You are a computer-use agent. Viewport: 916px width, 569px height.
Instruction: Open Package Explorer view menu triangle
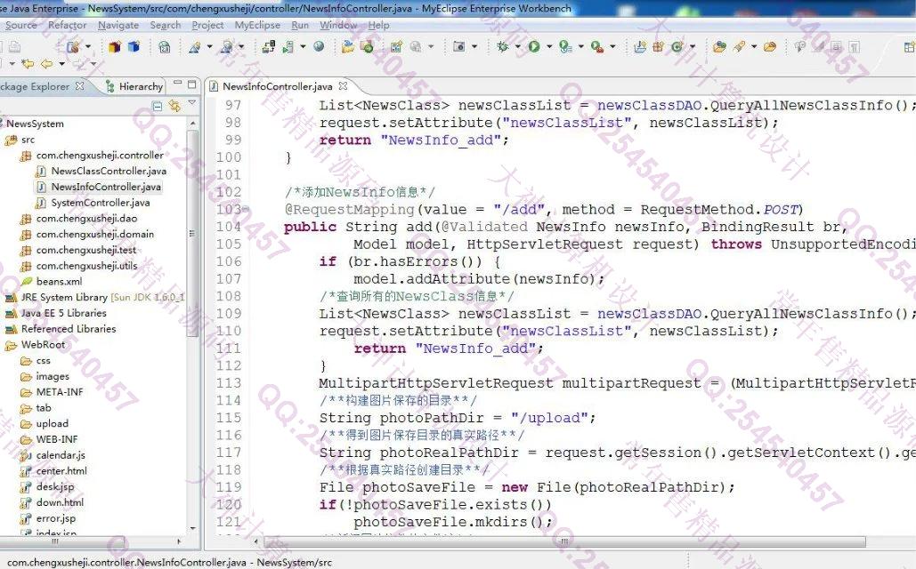tap(191, 104)
